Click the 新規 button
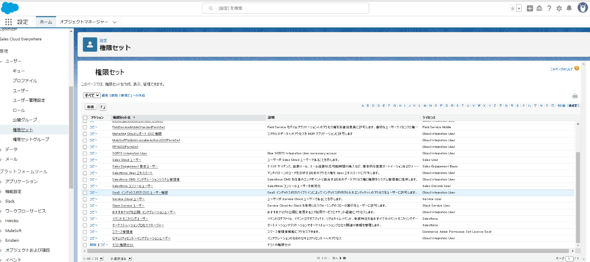 pos(91,107)
